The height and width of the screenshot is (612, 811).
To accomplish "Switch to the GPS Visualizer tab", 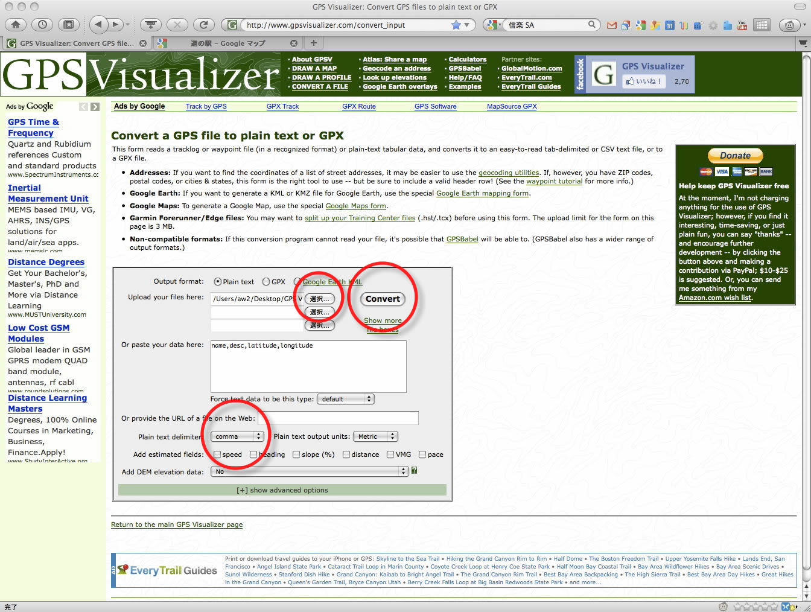I will [x=75, y=43].
